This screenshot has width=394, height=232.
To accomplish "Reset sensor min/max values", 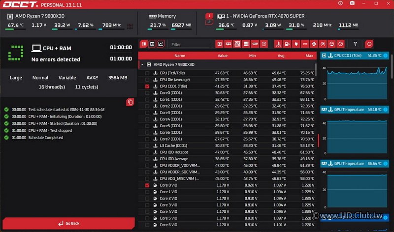I will 369,44.
